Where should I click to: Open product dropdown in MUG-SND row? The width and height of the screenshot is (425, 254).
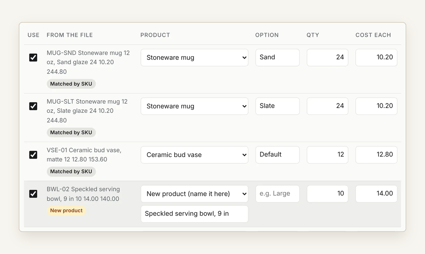point(194,57)
